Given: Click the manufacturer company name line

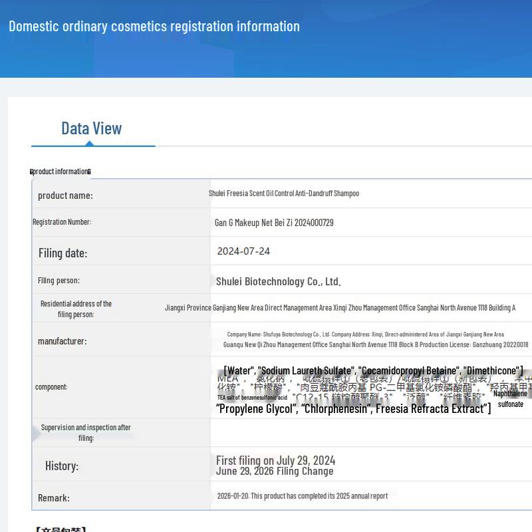Looking at the screenshot, I should click(x=365, y=334).
